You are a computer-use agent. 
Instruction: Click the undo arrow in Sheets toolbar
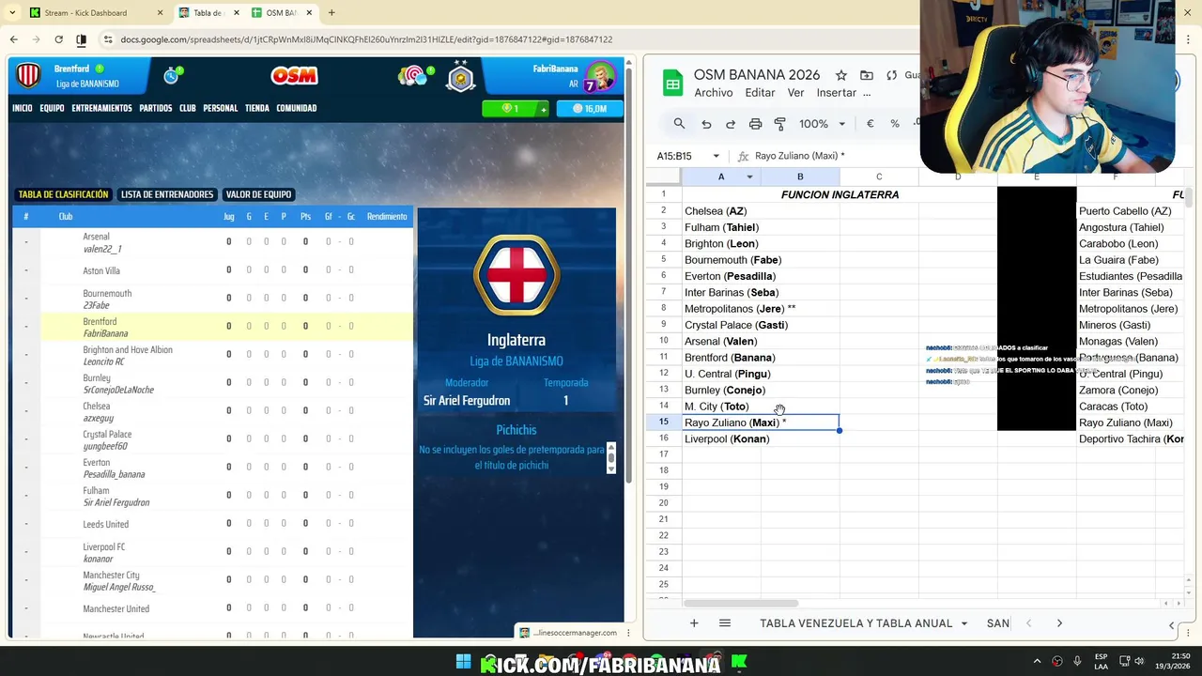[x=706, y=124]
